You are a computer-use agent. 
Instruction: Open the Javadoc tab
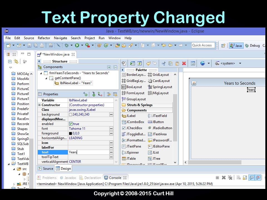pyautogui.click(x=68, y=178)
